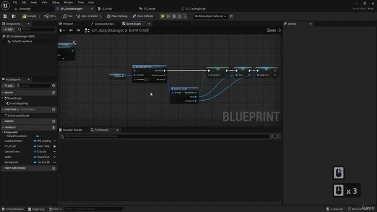Screen dimensions: 377x212
Task: Open the Compile options menu dots
Action: (39, 16)
